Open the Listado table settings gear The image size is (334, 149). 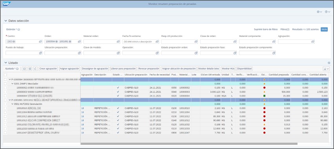pyautogui.click(x=329, y=63)
